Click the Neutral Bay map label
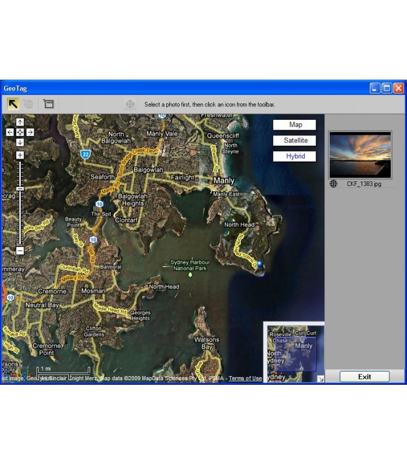The width and height of the screenshot is (407, 465). (x=42, y=305)
